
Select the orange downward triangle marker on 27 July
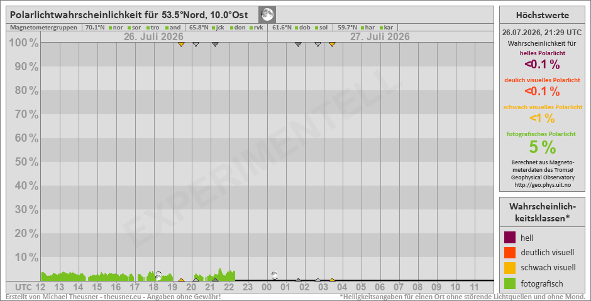pyautogui.click(x=332, y=45)
